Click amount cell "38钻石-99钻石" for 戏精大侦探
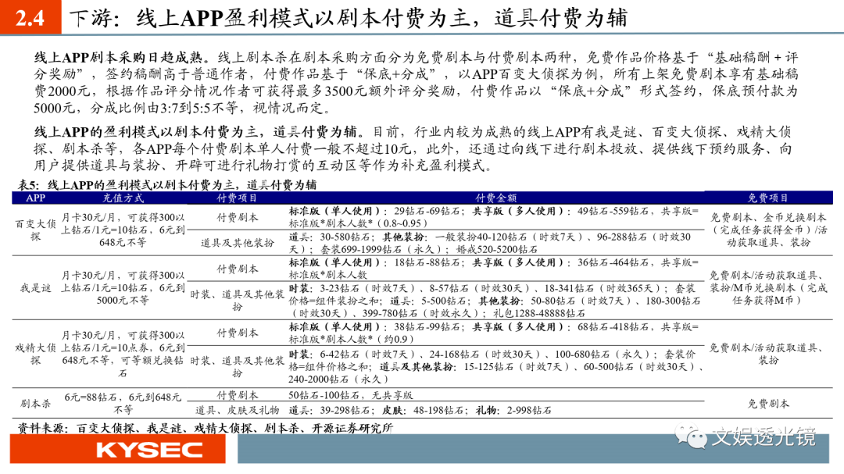The image size is (844, 474). (x=494, y=333)
